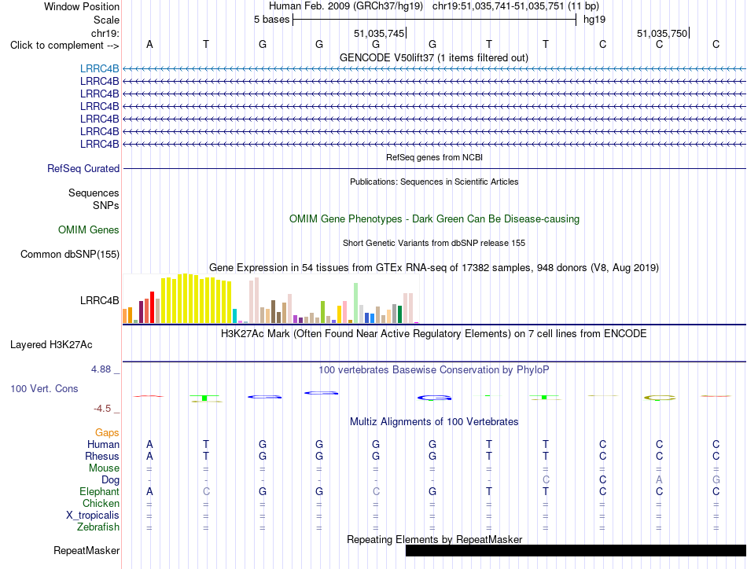Viewport: 747px width, 569px height.
Task: Click the OMIM Genes track label
Action: 89,230
